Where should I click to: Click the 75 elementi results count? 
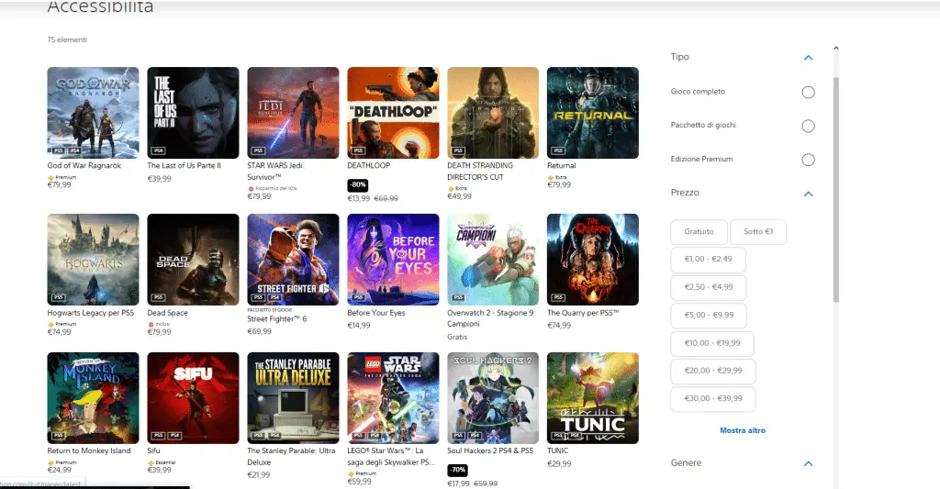coord(67,39)
